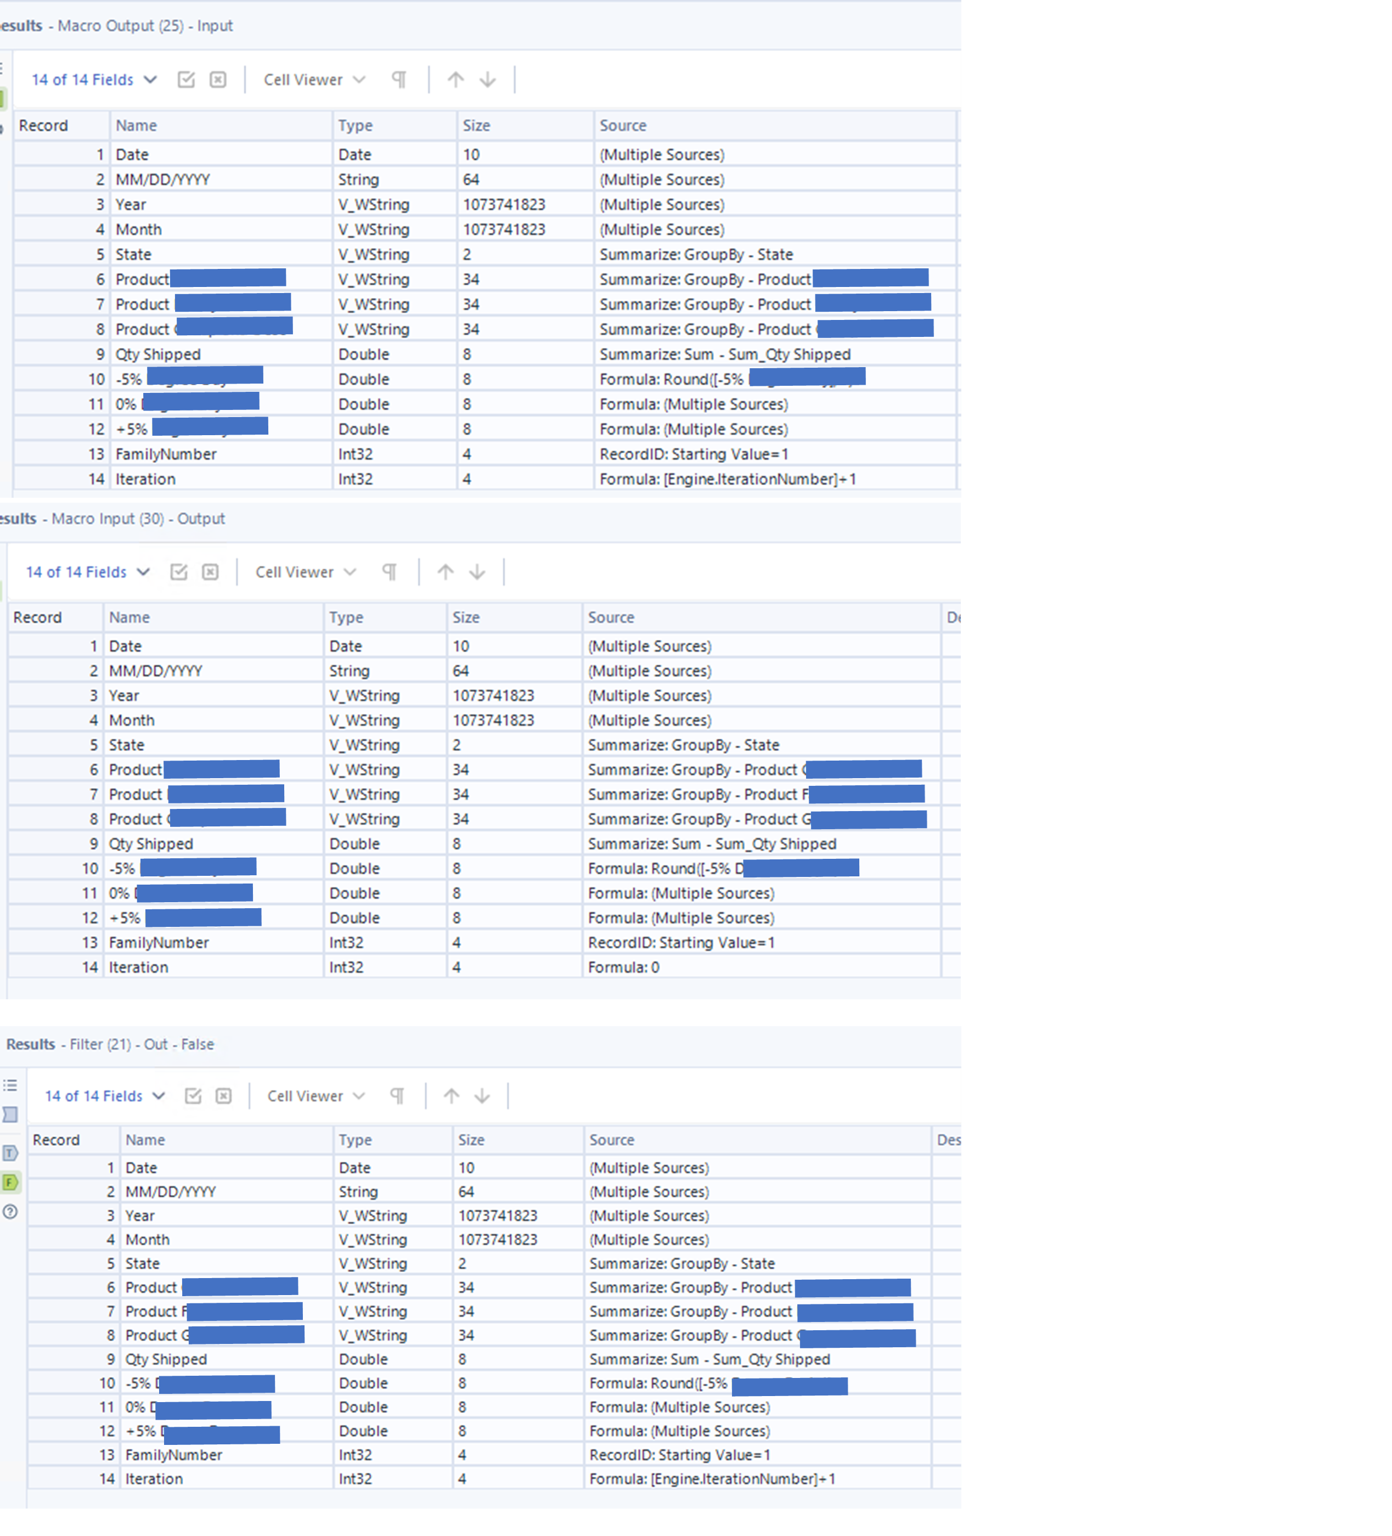Click the Source column header in Filter results table
The width and height of the screenshot is (1392, 1536).
612,1140
